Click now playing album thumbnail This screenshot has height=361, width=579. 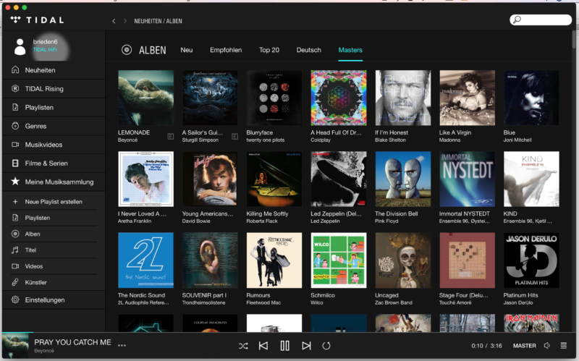click(15, 346)
